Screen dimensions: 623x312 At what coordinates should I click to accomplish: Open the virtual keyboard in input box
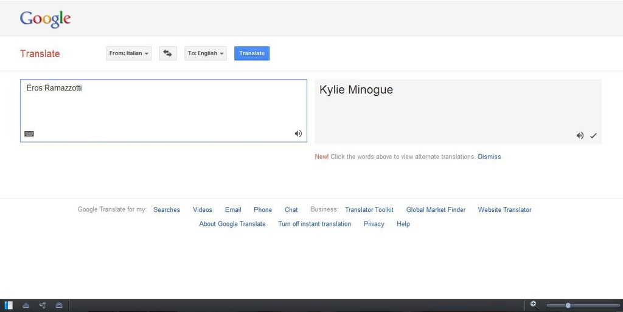(29, 134)
